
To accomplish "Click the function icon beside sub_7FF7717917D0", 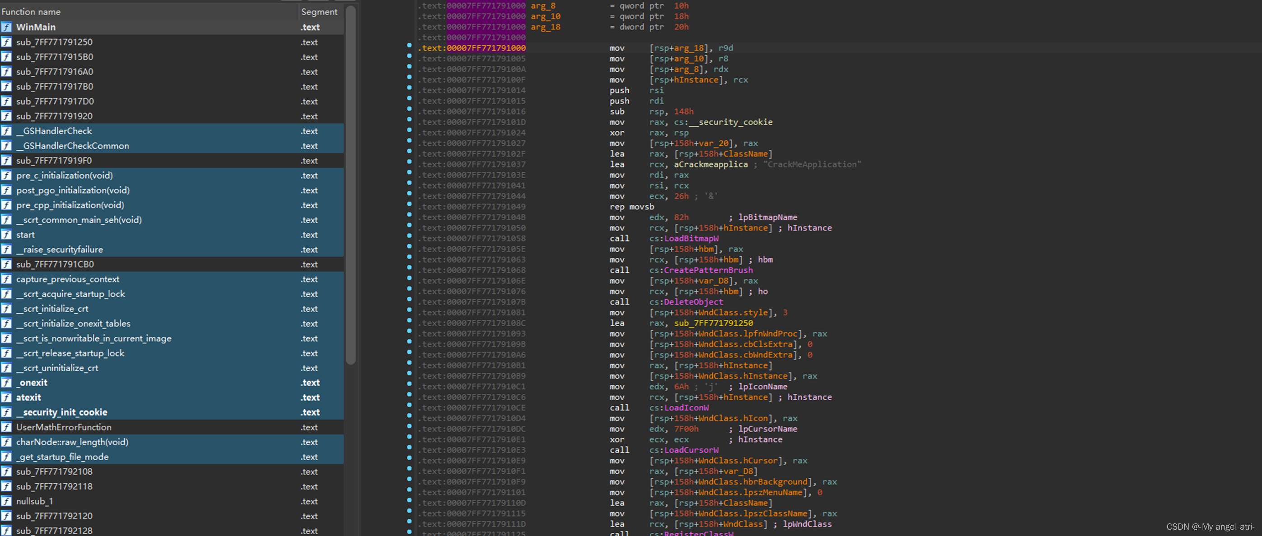I will [6, 102].
